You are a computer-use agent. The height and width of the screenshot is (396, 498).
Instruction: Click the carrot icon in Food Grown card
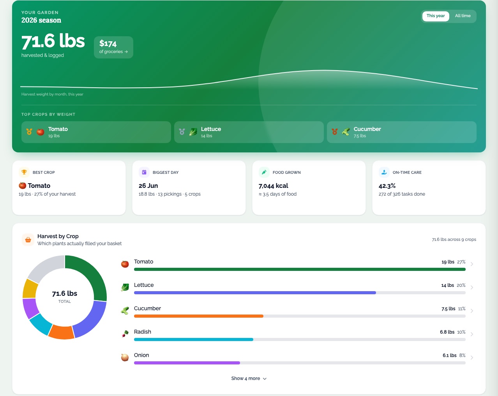click(x=264, y=172)
